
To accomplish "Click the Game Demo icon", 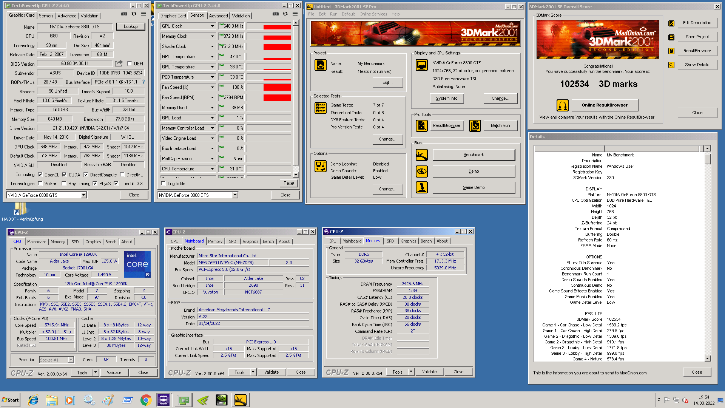I will tap(422, 187).
